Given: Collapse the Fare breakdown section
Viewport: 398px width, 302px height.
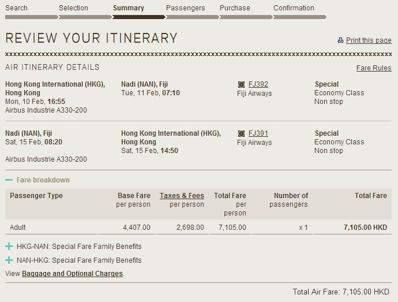Looking at the screenshot, I should [x=9, y=180].
